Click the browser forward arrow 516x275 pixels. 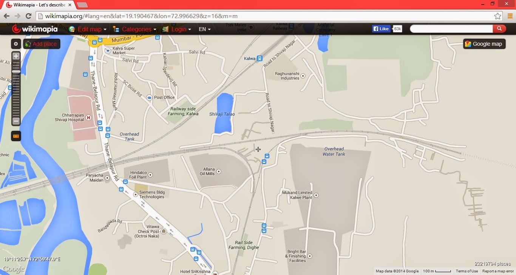(17, 16)
